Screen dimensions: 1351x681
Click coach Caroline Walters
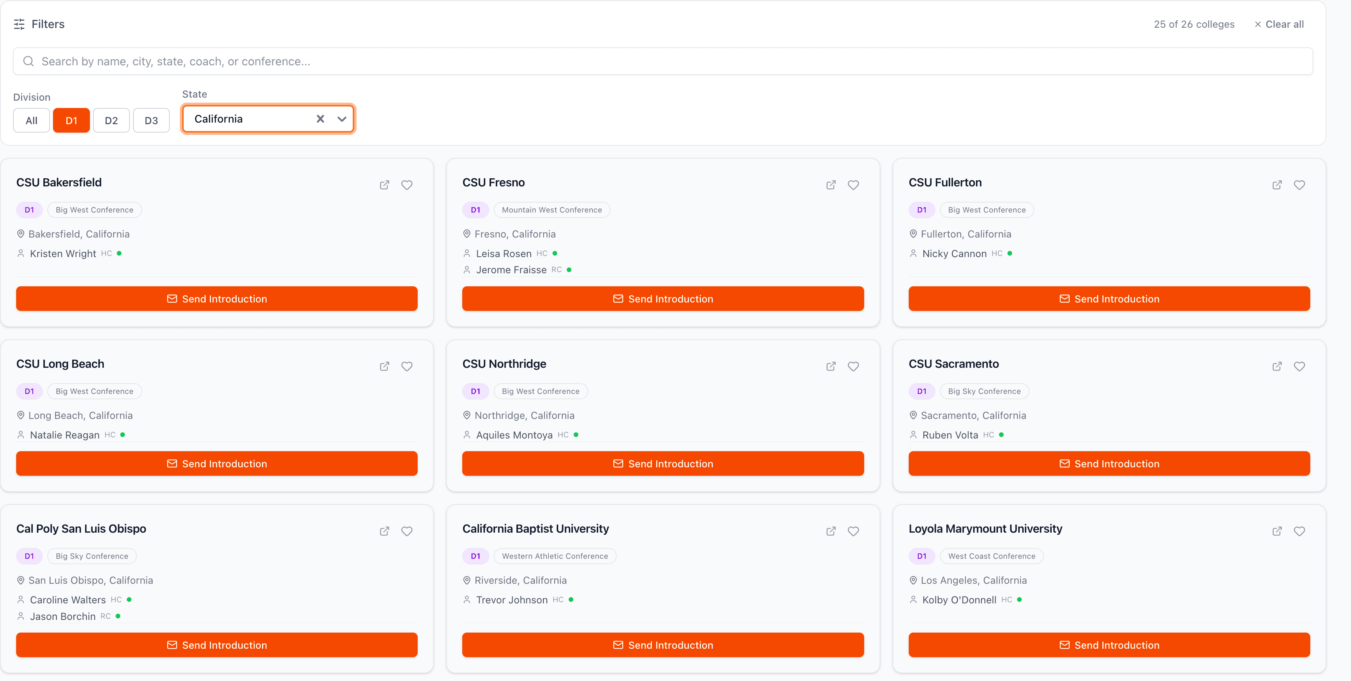click(68, 600)
